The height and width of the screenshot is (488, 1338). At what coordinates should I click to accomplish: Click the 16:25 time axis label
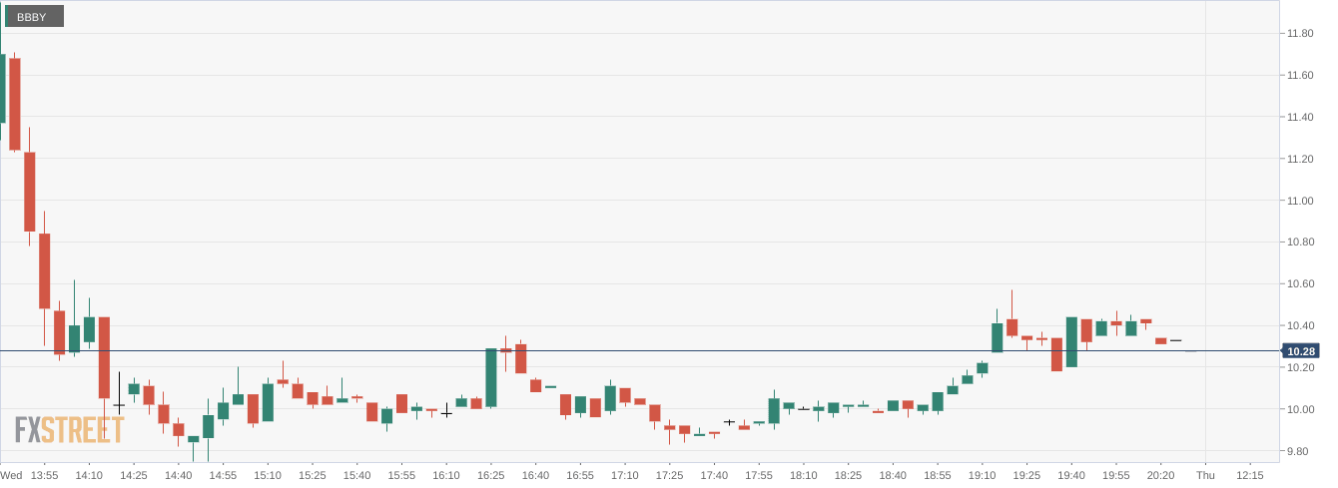coord(491,475)
